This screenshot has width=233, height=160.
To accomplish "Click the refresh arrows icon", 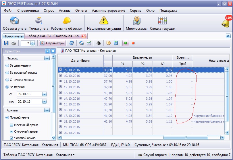I will pyautogui.click(x=72, y=43).
